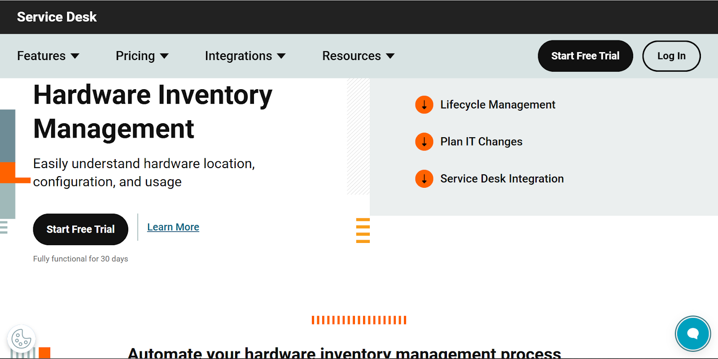
Task: Jump to the Service Desk Integration text link
Action: pos(502,179)
